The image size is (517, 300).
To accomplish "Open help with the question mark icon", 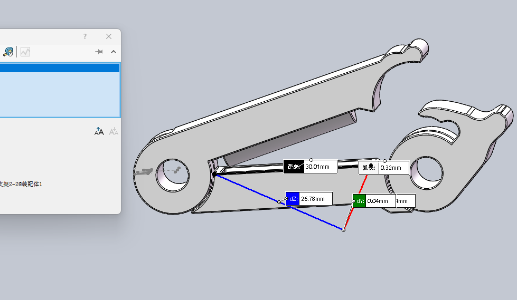I will (85, 36).
